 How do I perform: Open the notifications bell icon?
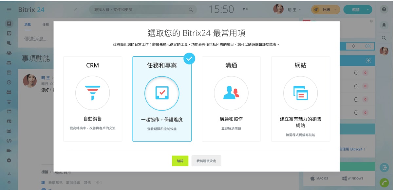click(384, 25)
